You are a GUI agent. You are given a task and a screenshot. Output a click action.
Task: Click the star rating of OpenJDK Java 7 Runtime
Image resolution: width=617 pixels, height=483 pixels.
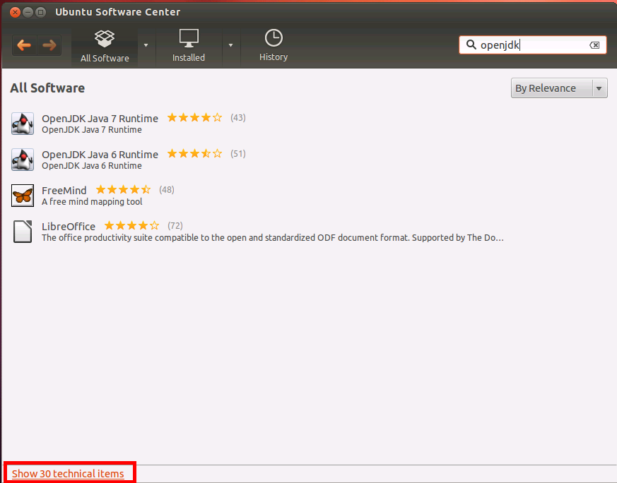[x=195, y=117]
